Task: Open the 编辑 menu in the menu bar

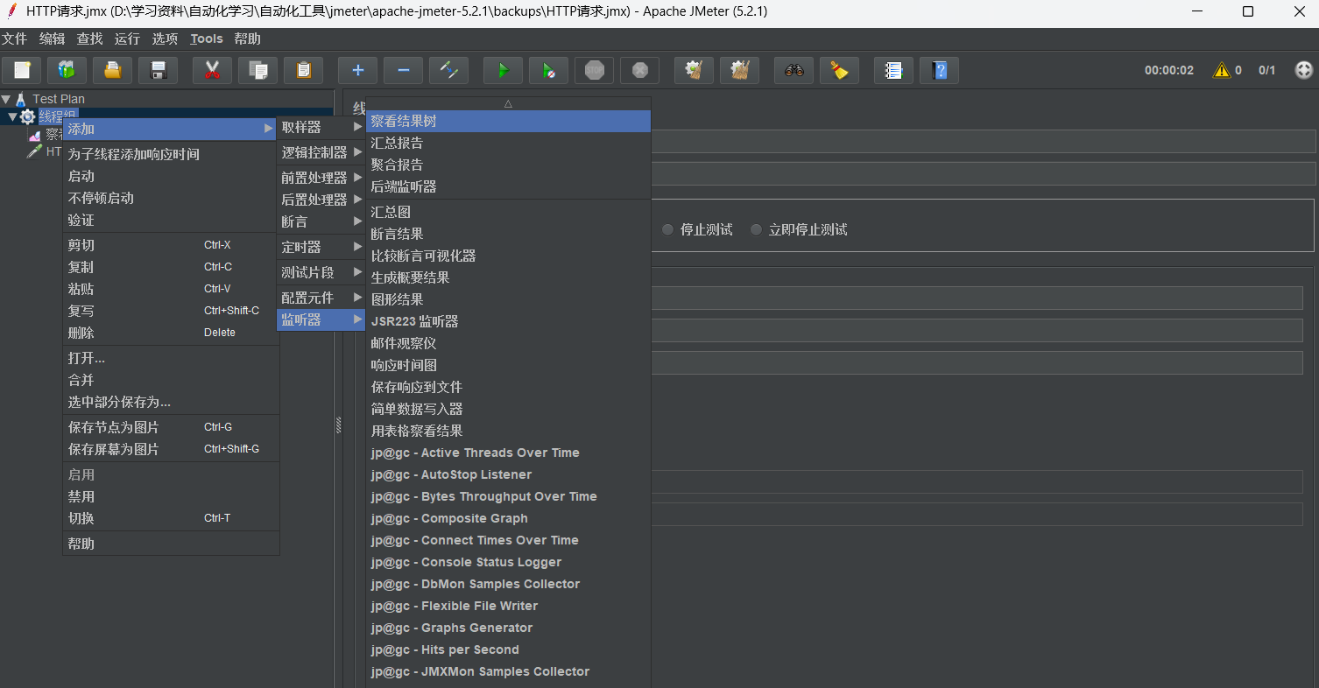Action: coord(53,39)
